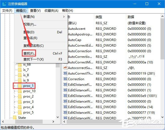Click the is_68 folder icon
Image resolution: width=165 pixels, height=130 pixels.
20,65
